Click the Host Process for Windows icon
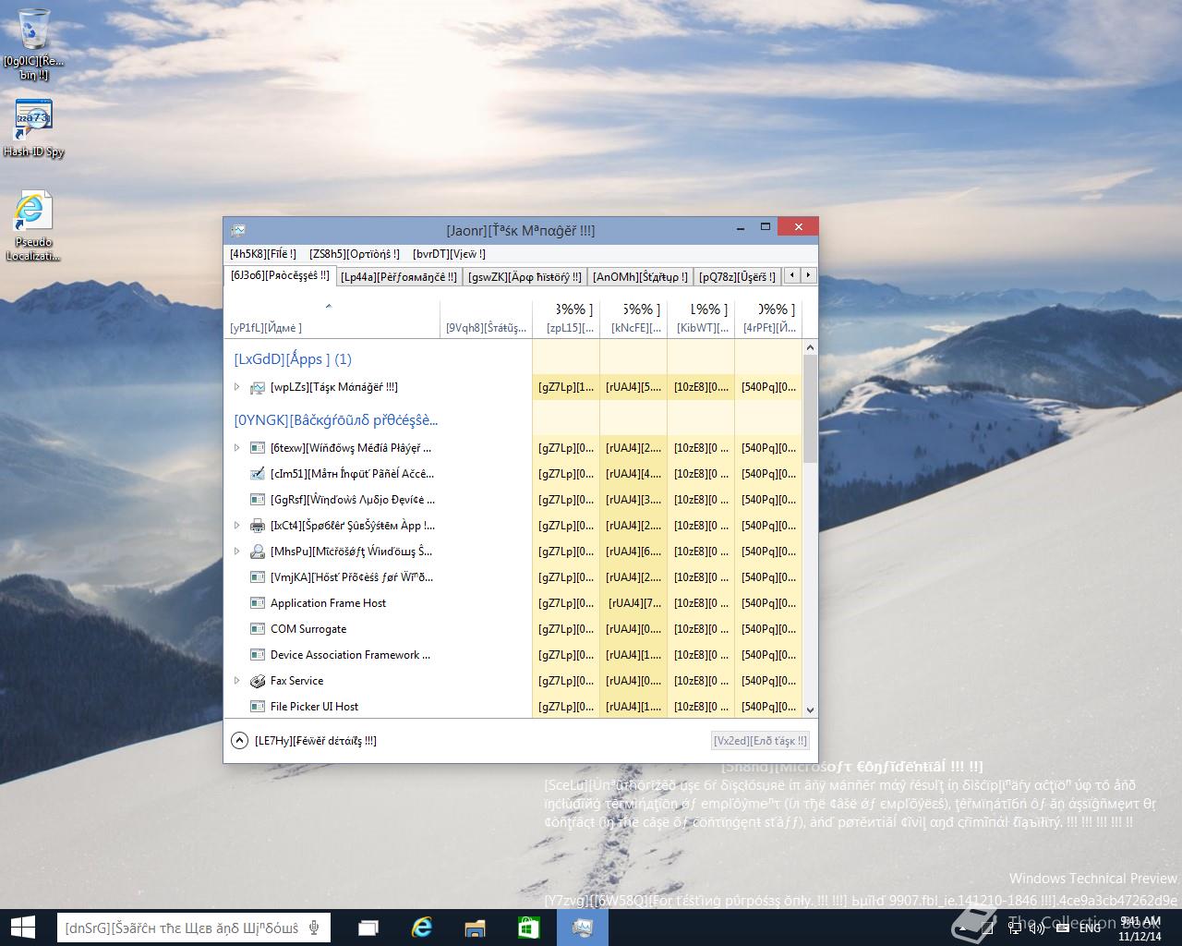Image resolution: width=1182 pixels, height=946 pixels. pyautogui.click(x=258, y=577)
